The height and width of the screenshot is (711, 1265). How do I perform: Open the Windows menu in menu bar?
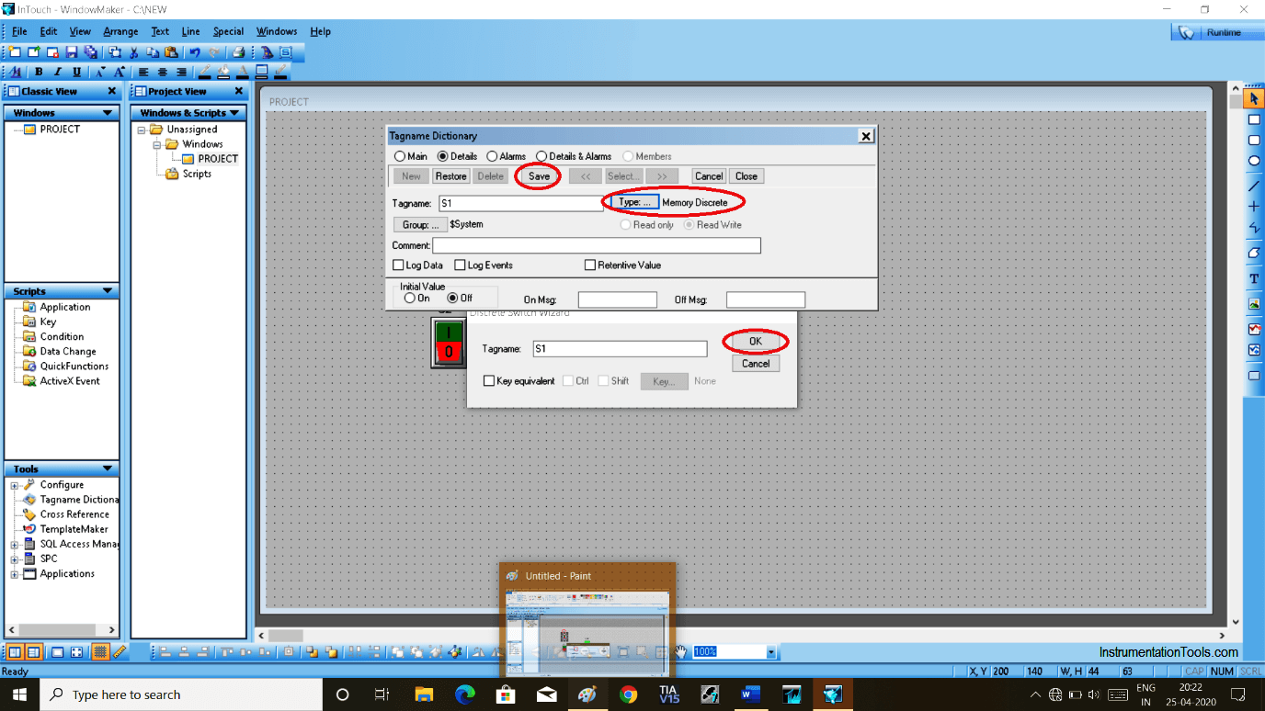tap(277, 31)
